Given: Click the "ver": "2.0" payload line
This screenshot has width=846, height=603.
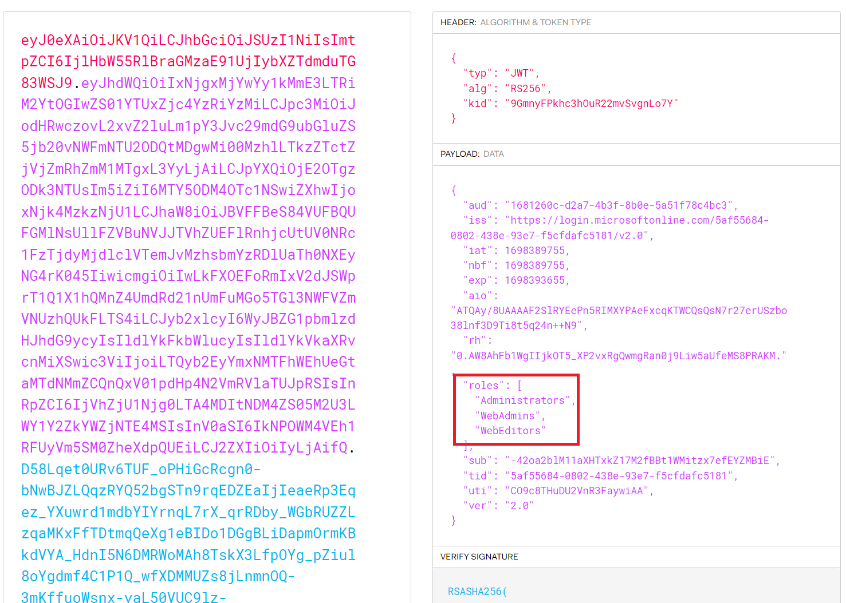Looking at the screenshot, I should coord(498,506).
